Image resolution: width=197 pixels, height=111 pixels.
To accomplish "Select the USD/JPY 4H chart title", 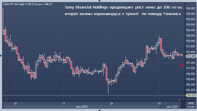I will (x=10, y=4).
